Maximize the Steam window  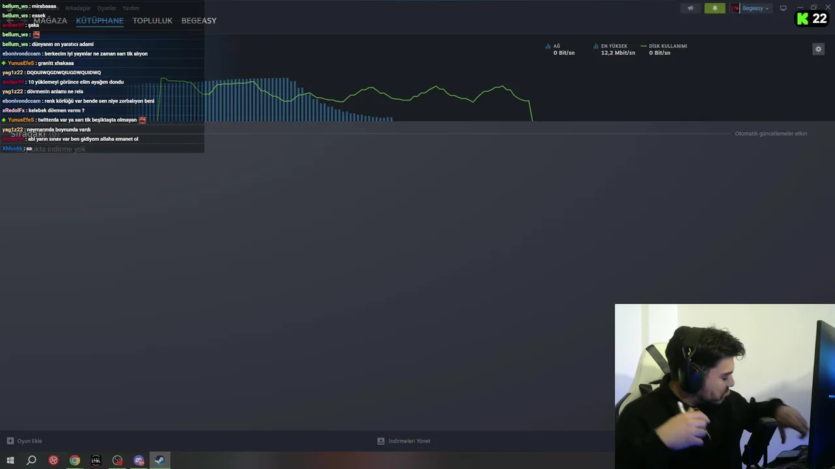point(813,8)
